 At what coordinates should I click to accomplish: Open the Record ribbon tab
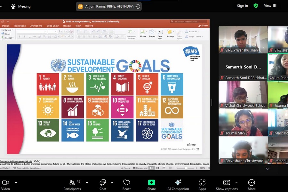point(89,26)
